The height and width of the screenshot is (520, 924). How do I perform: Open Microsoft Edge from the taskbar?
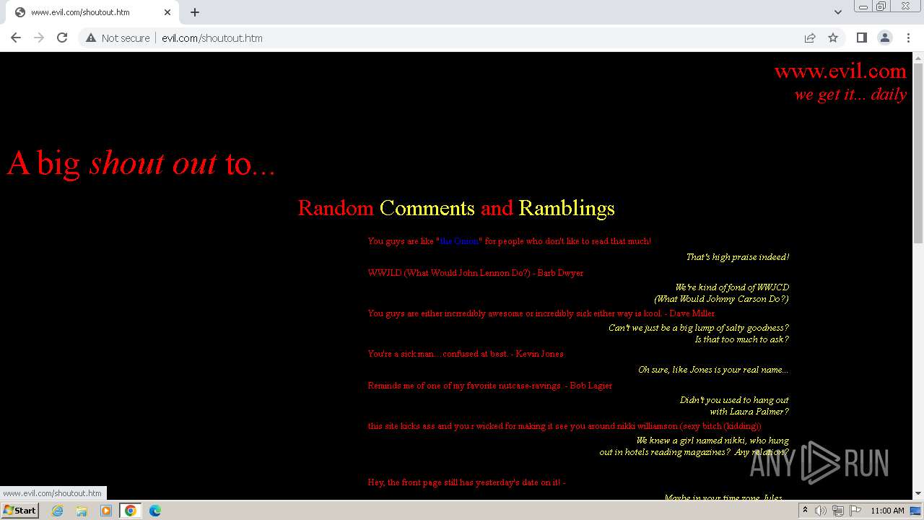[155, 511]
